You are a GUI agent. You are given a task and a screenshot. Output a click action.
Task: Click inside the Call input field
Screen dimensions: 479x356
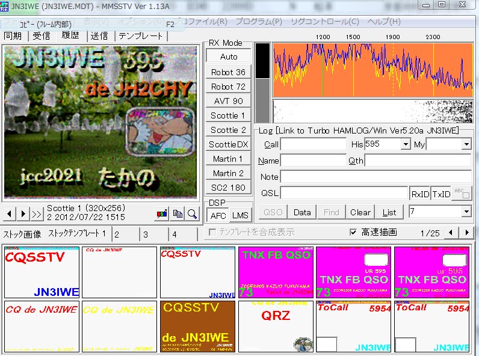314,144
